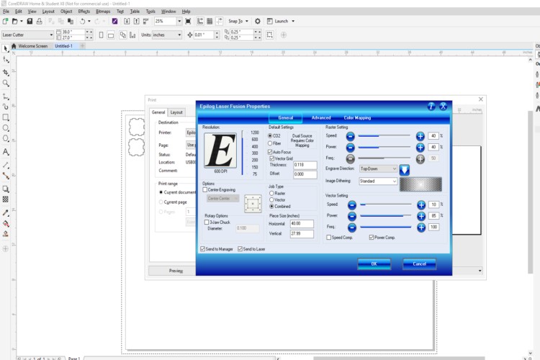The width and height of the screenshot is (540, 360).
Task: Click the Undo arrow in toolbar
Action: [82, 22]
